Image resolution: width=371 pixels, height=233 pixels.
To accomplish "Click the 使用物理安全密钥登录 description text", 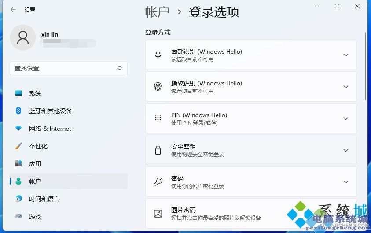I will (x=198, y=155).
